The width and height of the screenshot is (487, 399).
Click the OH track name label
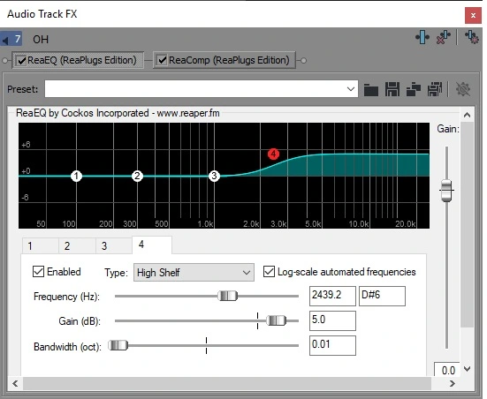[x=41, y=40]
